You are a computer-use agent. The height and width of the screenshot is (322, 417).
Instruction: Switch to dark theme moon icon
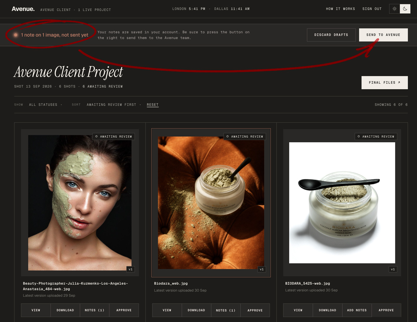tap(405, 9)
